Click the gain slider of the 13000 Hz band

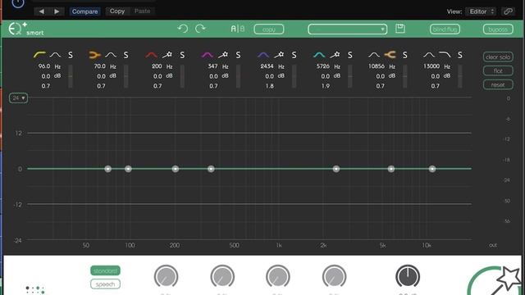pos(460,76)
